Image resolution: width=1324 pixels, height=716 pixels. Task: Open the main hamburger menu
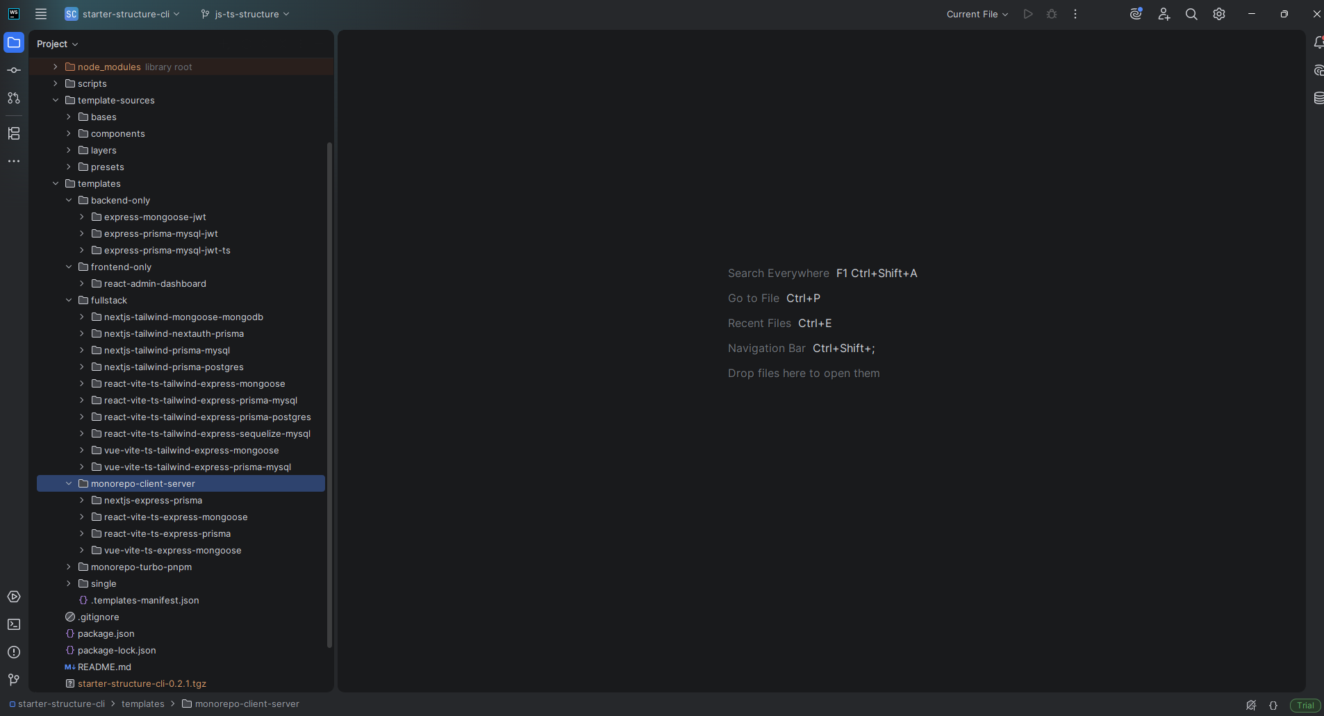tap(41, 13)
